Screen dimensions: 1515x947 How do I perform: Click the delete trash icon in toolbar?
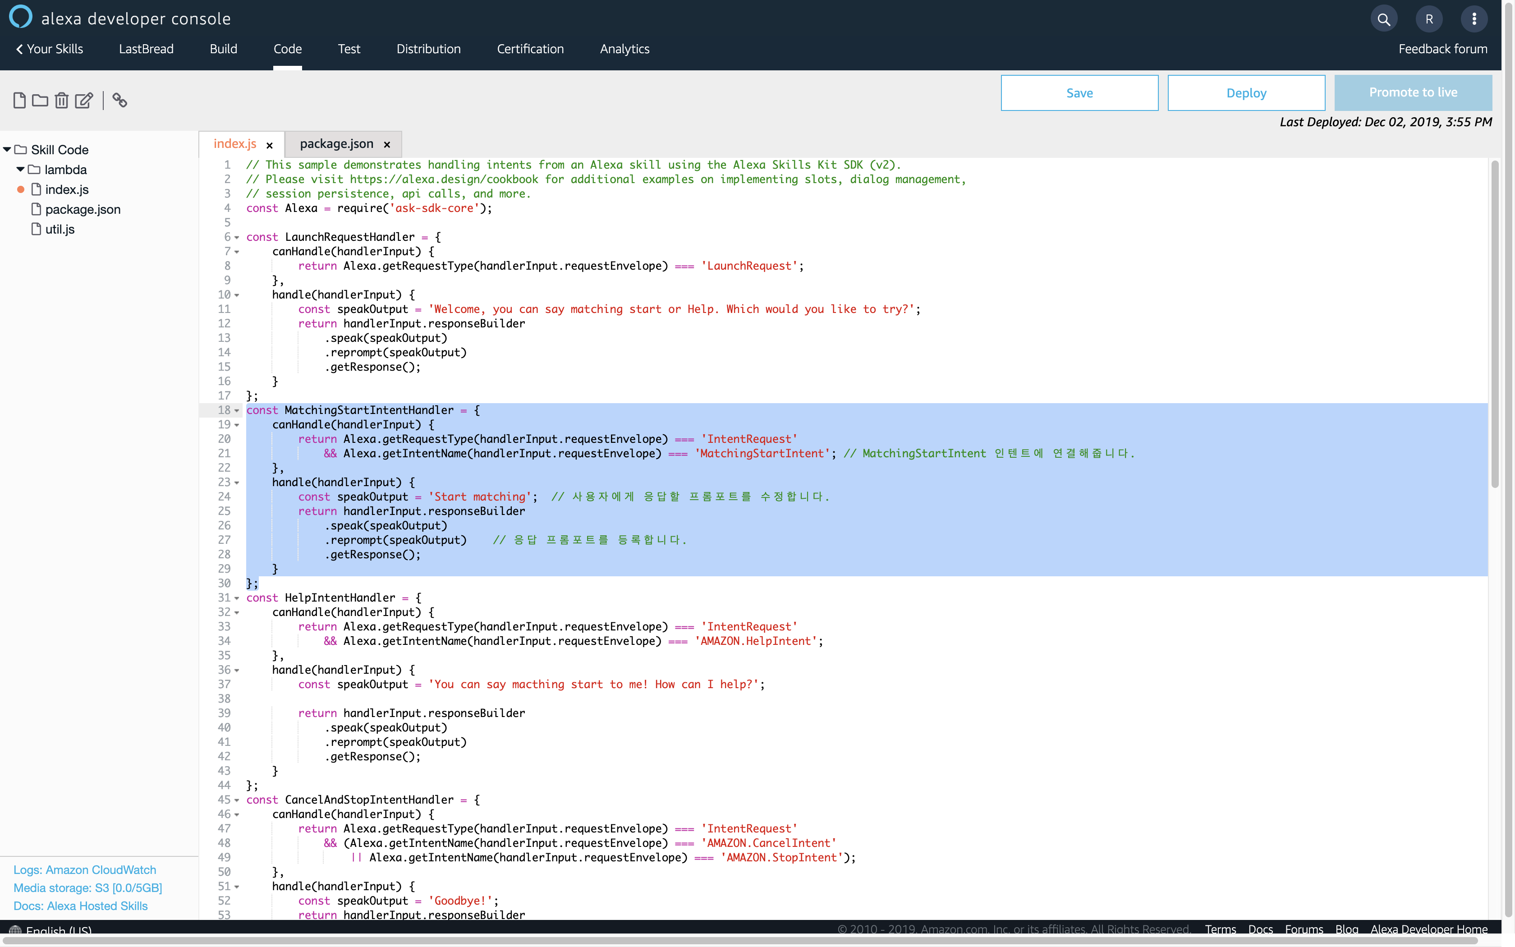click(61, 100)
